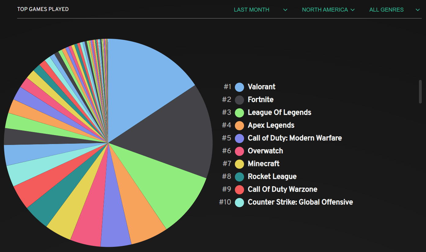Viewport: 426px width, 252px height.
Task: Click the aqua Counter Strike: Global Offensive swatch
Action: (239, 202)
